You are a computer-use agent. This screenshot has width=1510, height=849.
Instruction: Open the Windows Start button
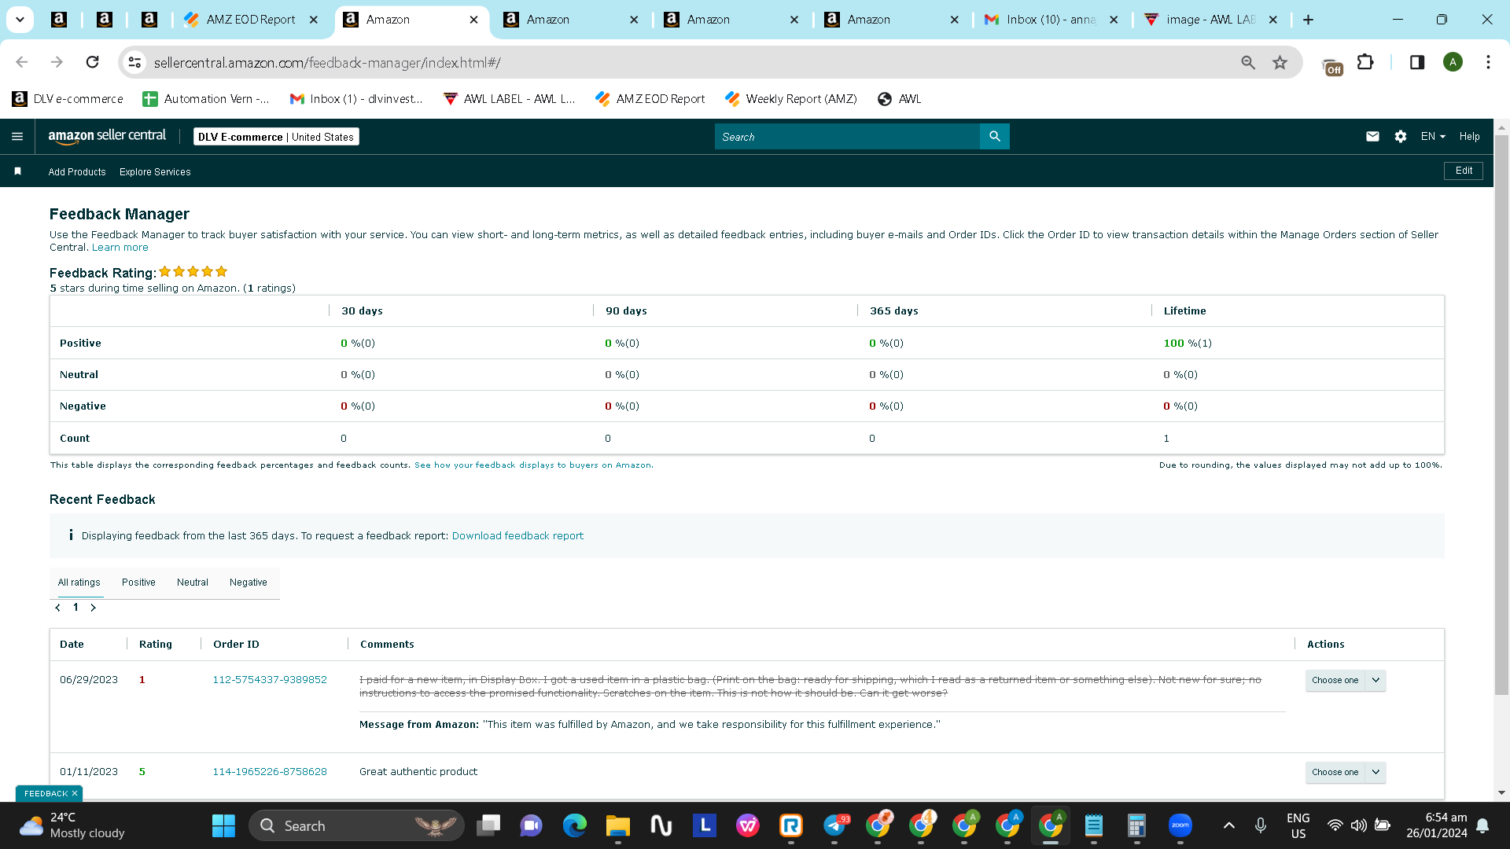223,825
